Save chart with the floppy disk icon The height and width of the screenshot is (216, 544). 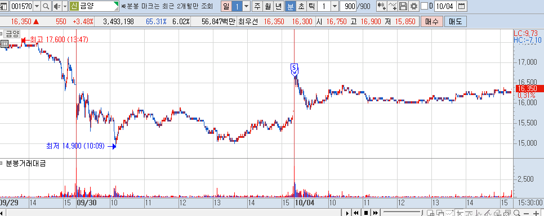point(403,6)
